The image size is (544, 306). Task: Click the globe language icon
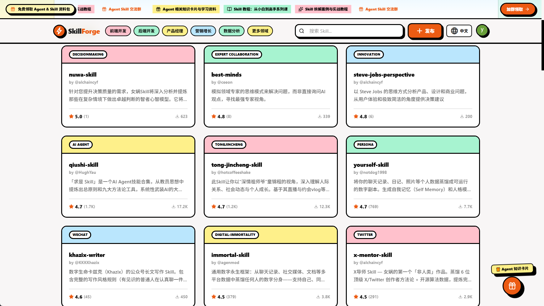coord(454,31)
